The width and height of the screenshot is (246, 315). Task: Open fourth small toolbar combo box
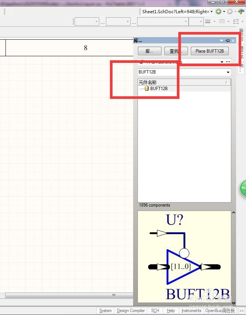(196, 21)
